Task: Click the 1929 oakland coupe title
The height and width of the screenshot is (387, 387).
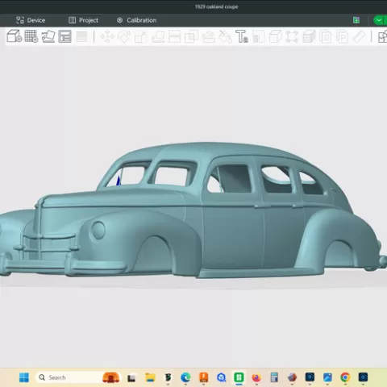Action: click(216, 6)
